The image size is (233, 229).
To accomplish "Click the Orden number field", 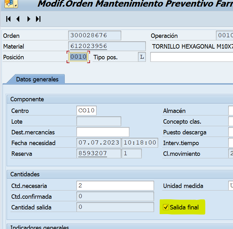I will (94, 36).
